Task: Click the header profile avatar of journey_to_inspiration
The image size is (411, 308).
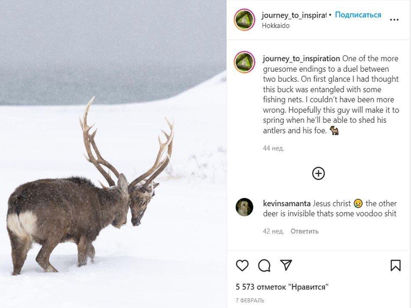Action: (244, 20)
